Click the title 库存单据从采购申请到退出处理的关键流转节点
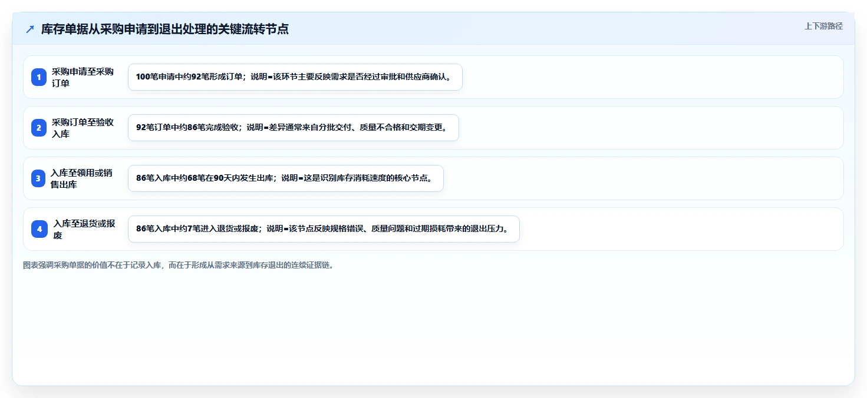Screen dimensions: 867x398 click(165, 29)
